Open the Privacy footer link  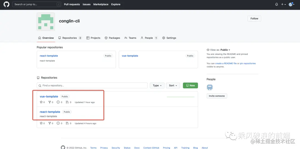[x=104, y=148]
